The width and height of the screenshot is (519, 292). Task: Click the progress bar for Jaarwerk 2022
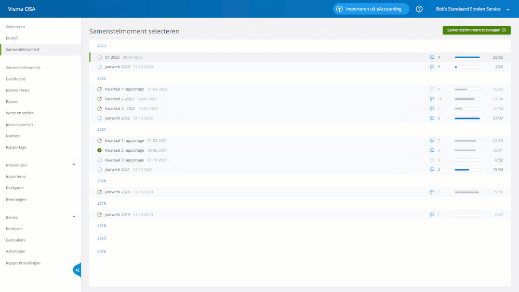click(x=468, y=118)
